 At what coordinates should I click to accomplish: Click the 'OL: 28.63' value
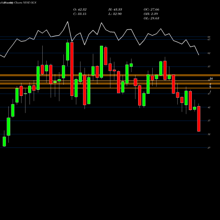(x=151, y=18)
